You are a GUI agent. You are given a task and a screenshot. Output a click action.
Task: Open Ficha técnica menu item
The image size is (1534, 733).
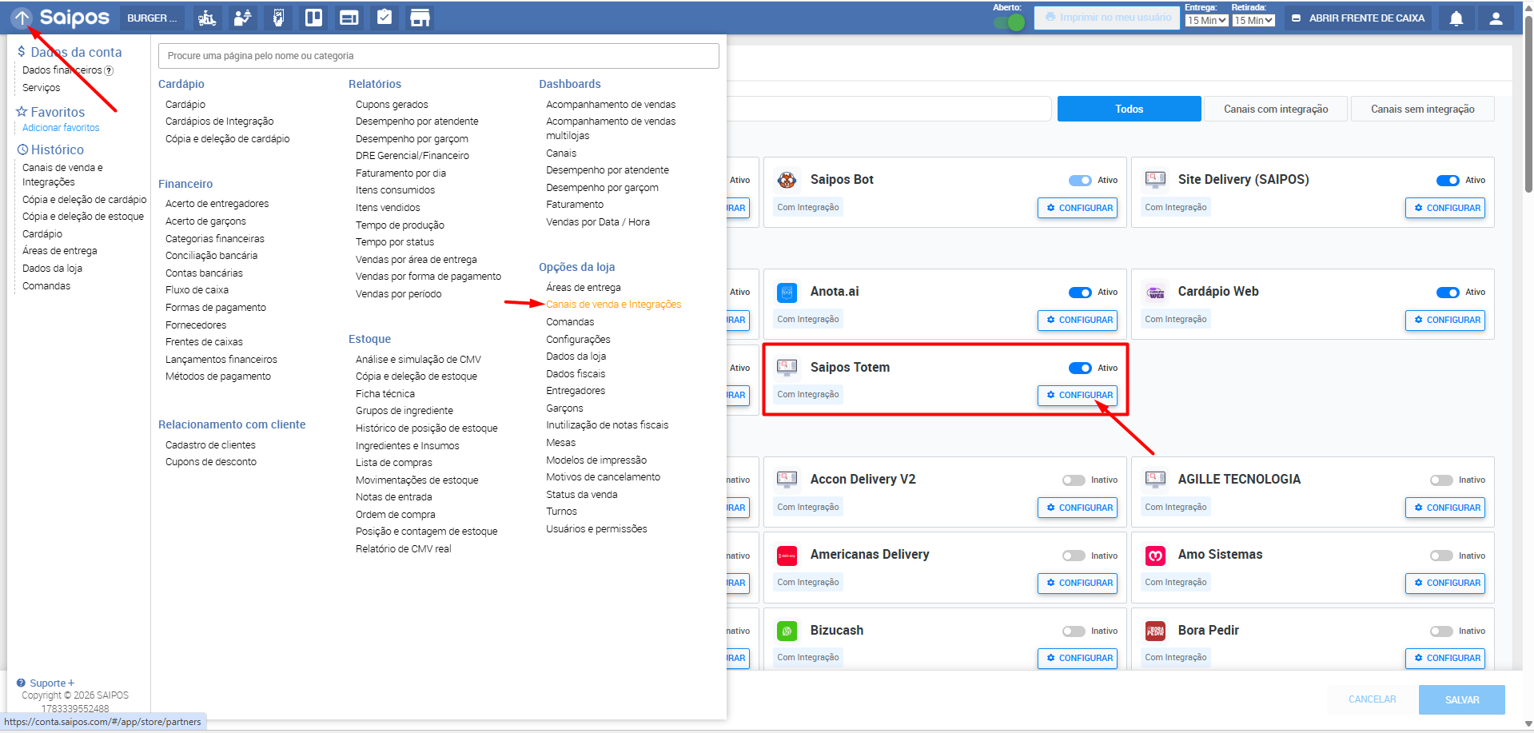pyautogui.click(x=385, y=394)
